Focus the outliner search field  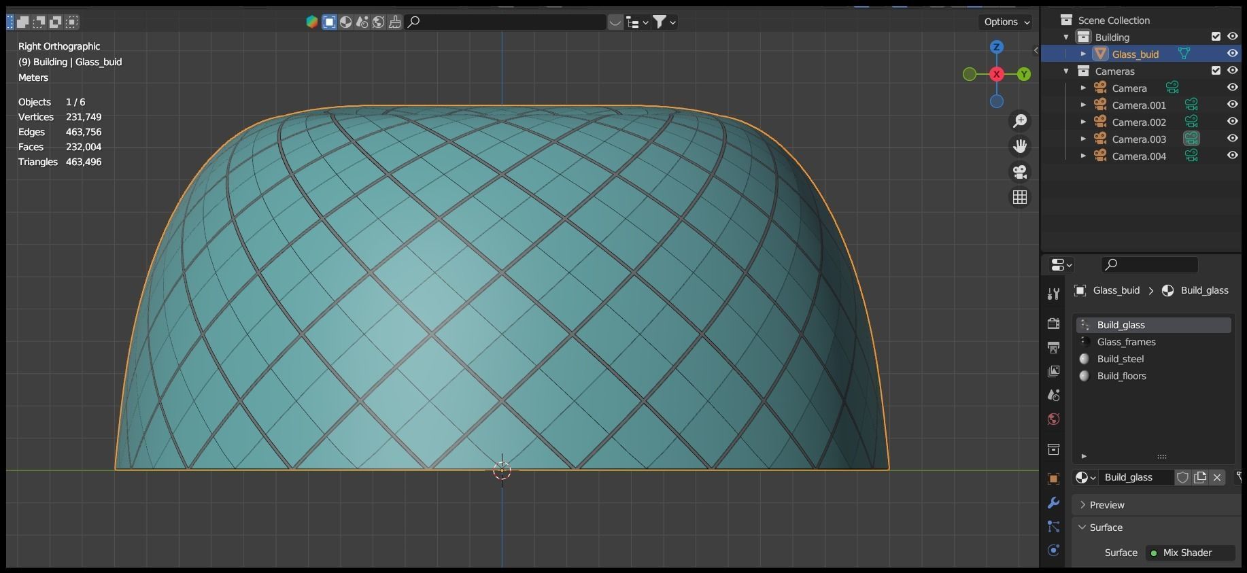[x=505, y=22]
